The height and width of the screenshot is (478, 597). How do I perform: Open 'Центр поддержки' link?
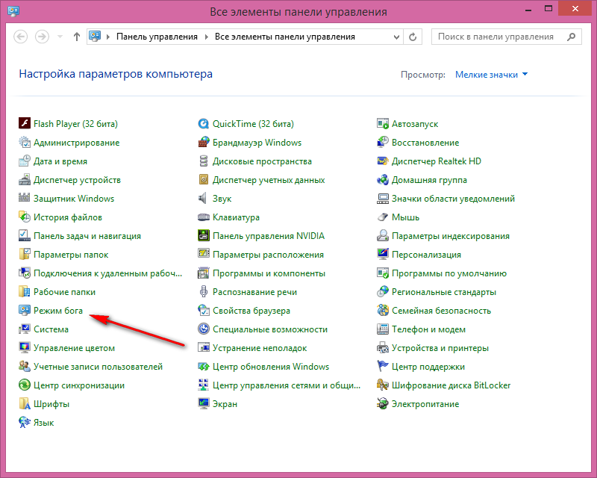tap(428, 366)
